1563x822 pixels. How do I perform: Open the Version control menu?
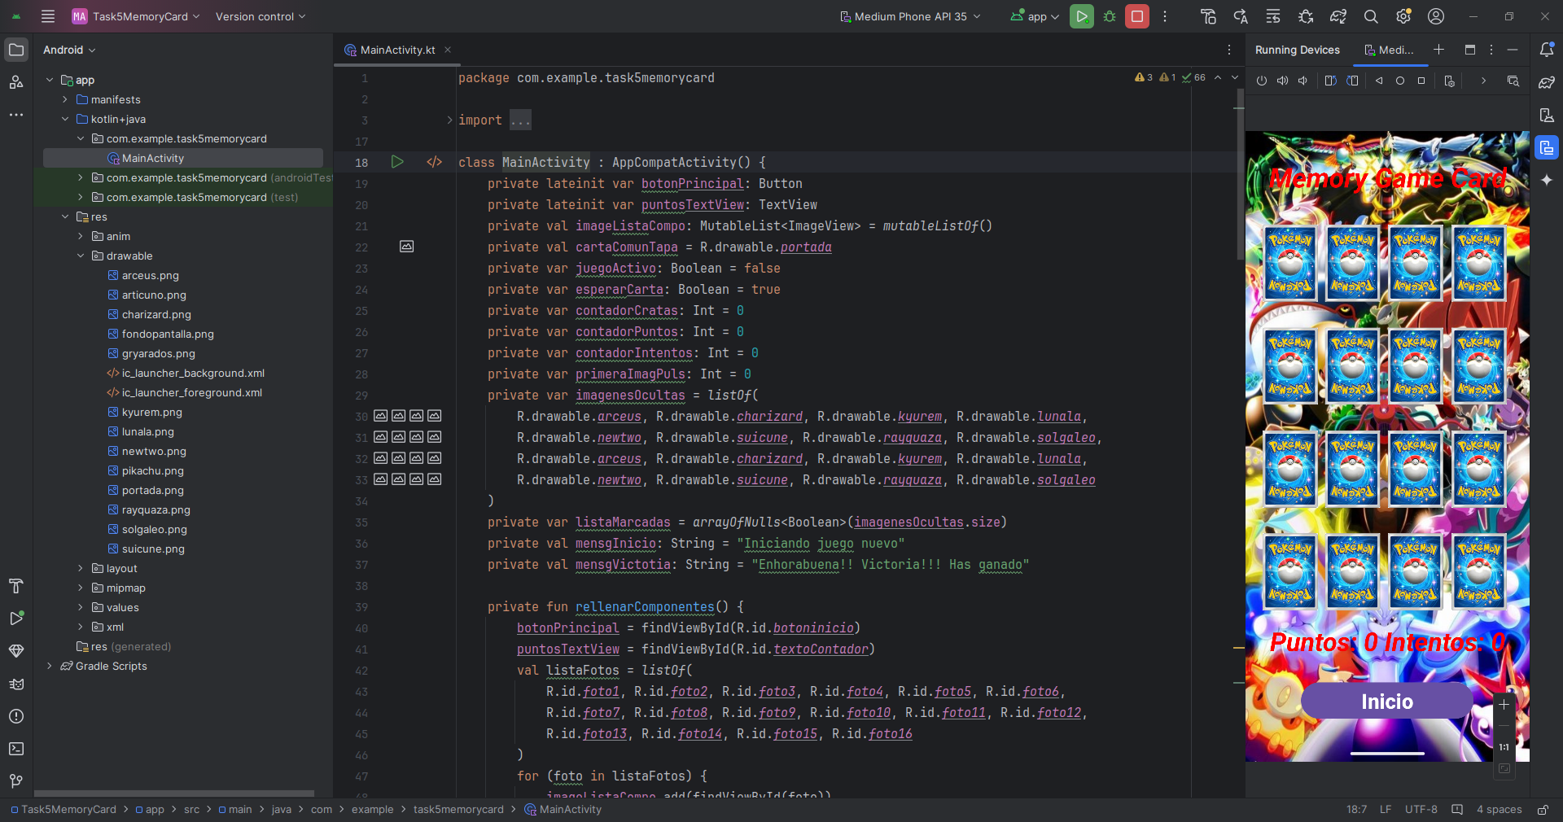coord(260,16)
